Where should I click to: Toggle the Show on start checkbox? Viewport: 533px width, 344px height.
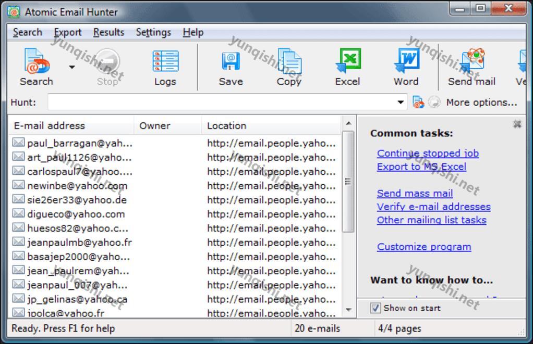pyautogui.click(x=375, y=308)
